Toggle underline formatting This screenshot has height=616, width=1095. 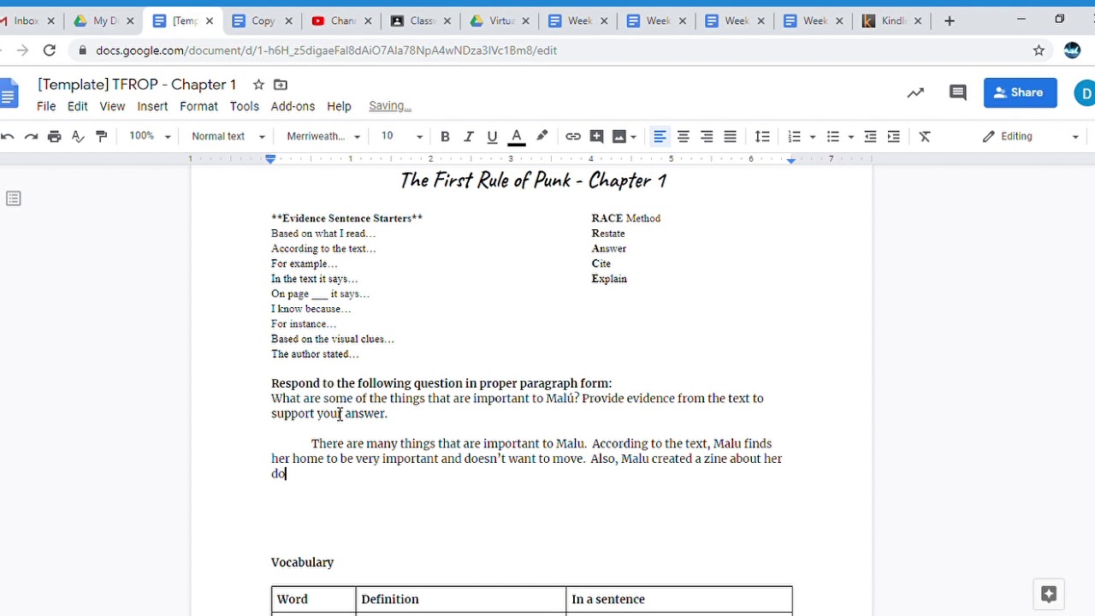tap(492, 136)
